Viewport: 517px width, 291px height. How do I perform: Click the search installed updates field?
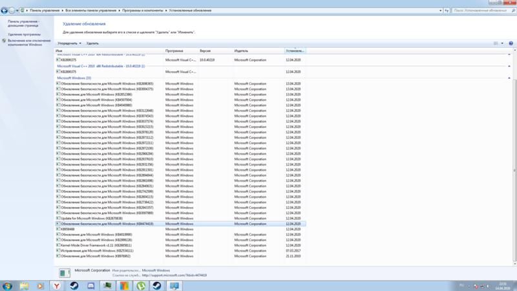point(483,10)
